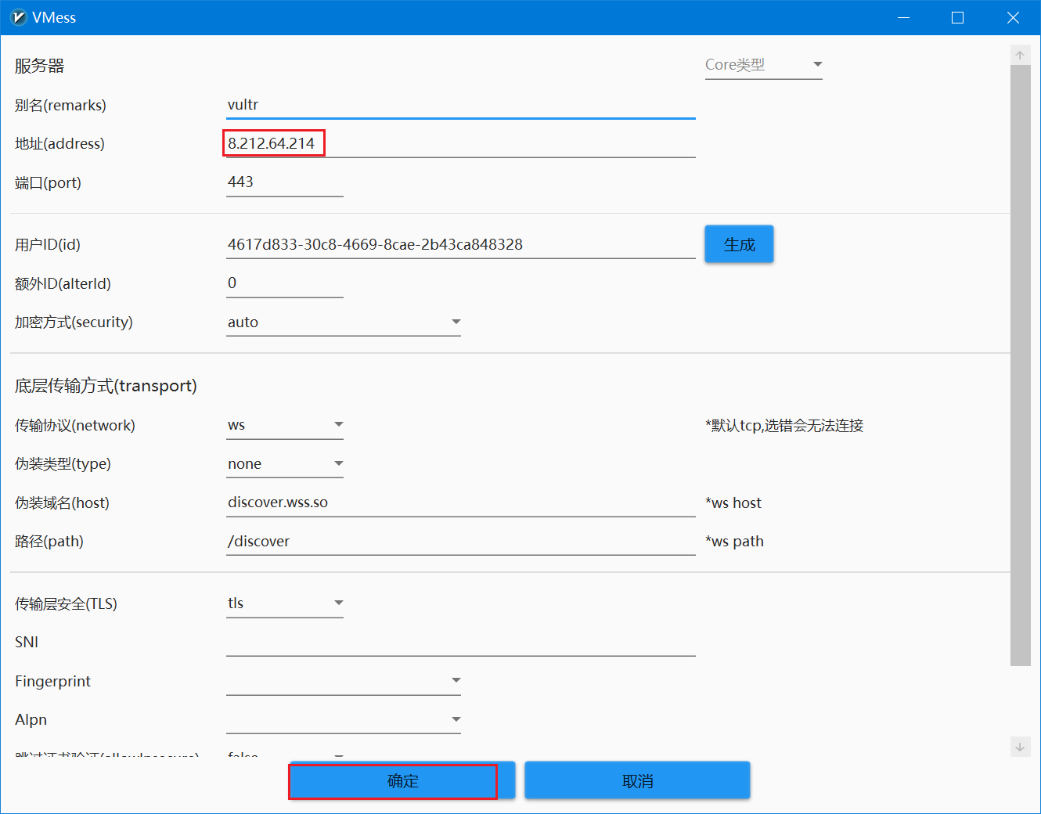1041x814 pixels.
Task: Minimize the VMess window
Action: click(x=903, y=17)
